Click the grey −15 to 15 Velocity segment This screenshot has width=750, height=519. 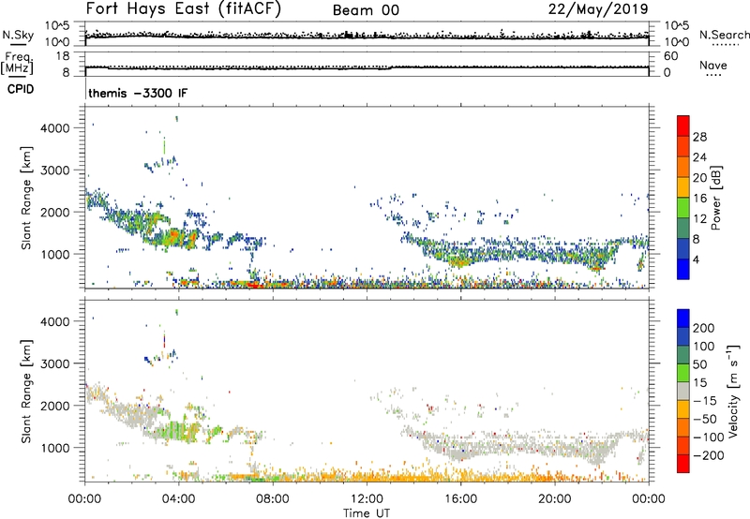[x=683, y=392]
